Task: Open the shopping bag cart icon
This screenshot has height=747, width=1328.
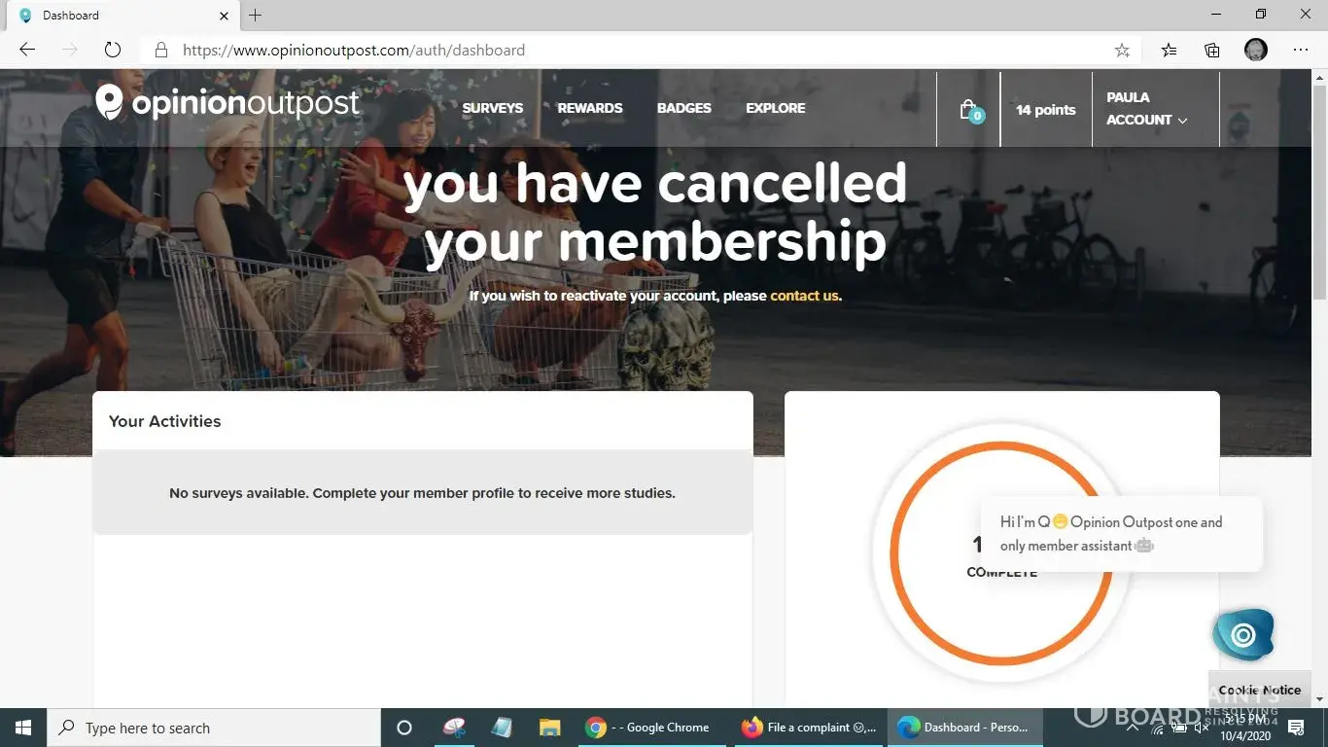Action: click(x=970, y=110)
